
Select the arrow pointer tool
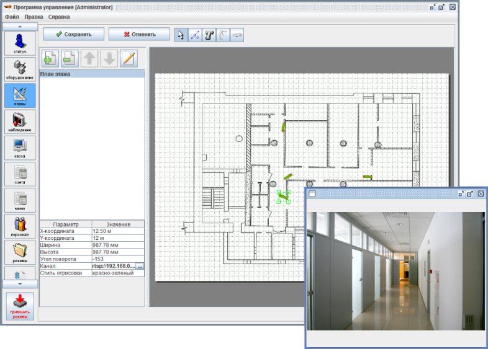181,35
